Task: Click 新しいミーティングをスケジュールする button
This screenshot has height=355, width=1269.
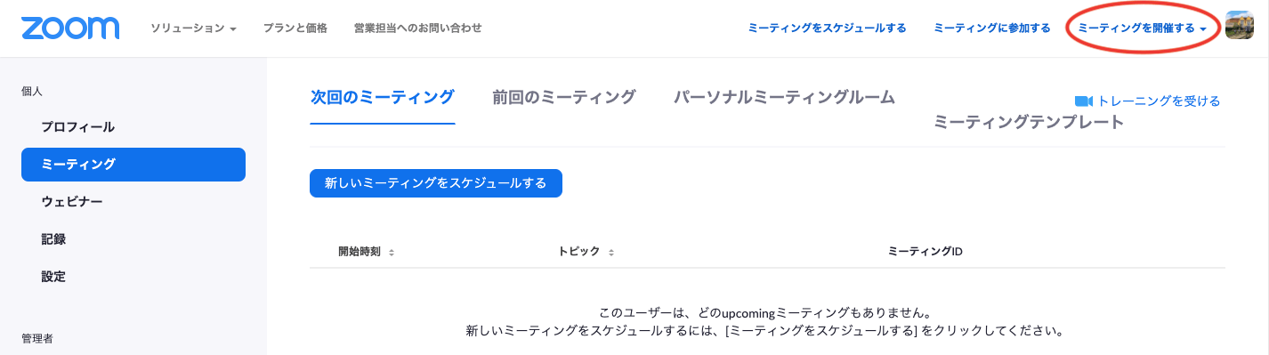Action: [x=436, y=183]
